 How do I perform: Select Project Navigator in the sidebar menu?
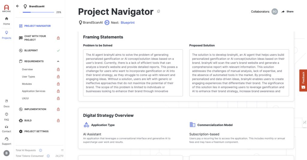(x=35, y=26)
